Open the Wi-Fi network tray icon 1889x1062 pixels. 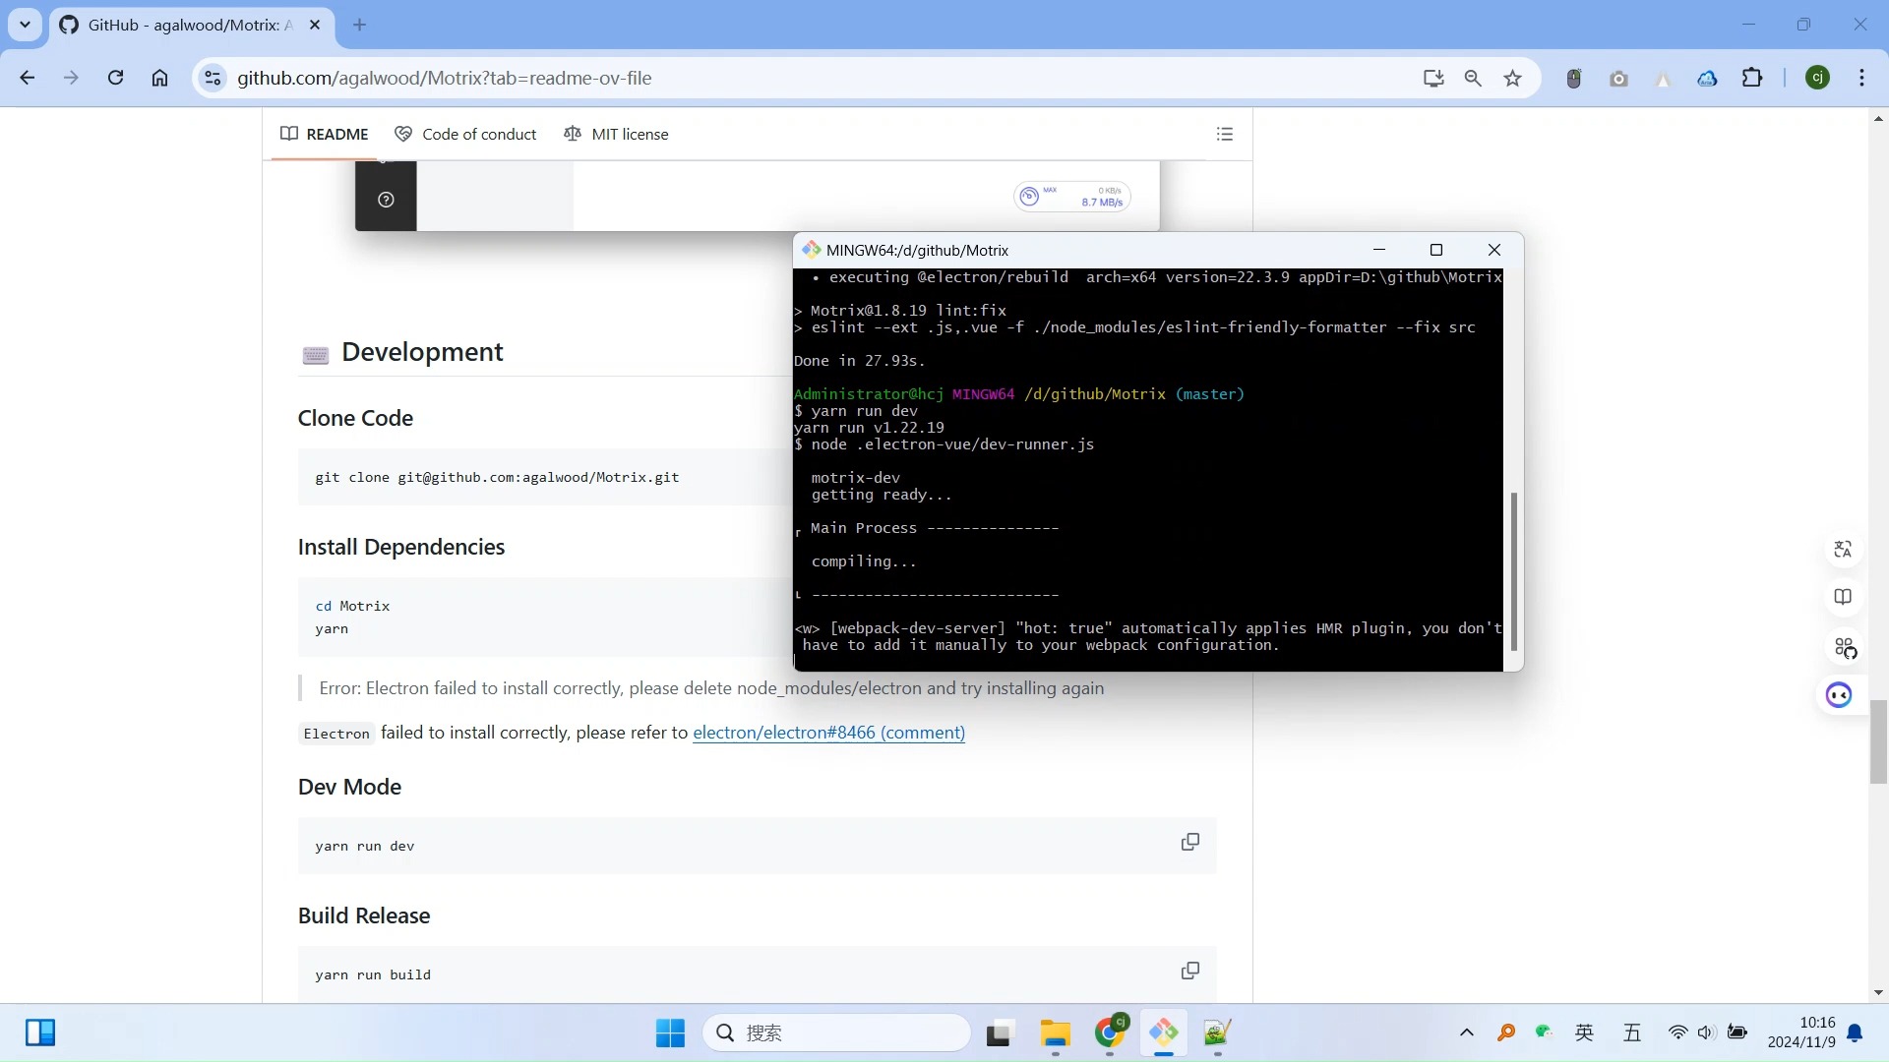point(1678,1032)
